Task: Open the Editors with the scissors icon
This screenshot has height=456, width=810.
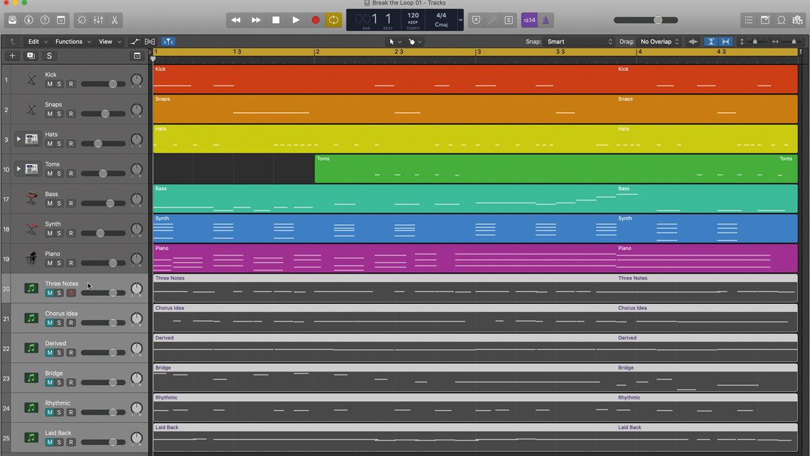Action: (115, 20)
